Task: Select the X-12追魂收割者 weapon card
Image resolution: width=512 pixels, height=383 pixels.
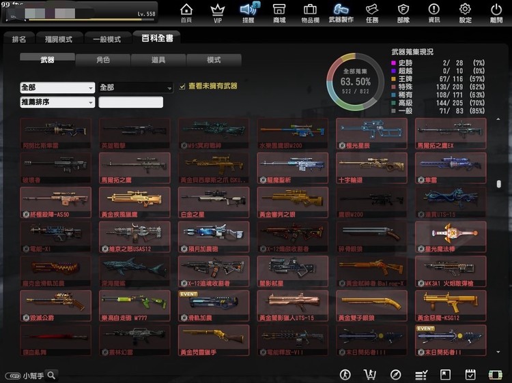Action: [x=214, y=271]
